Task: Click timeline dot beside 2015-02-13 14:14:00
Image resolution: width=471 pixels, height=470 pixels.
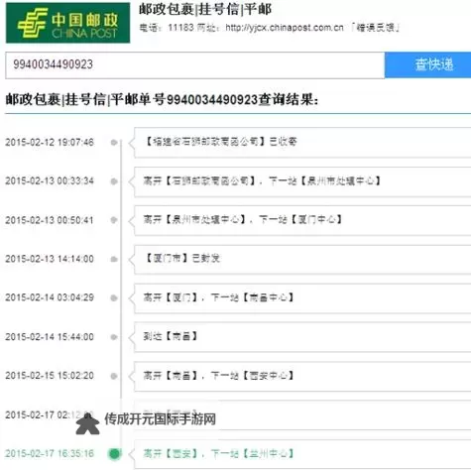Action: (114, 259)
